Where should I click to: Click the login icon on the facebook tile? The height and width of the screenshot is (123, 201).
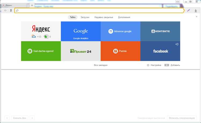point(177,44)
